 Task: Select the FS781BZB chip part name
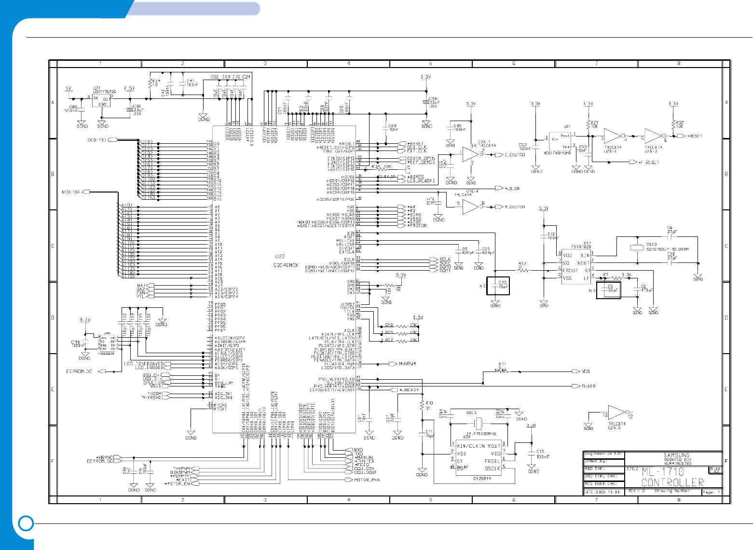[x=581, y=247]
